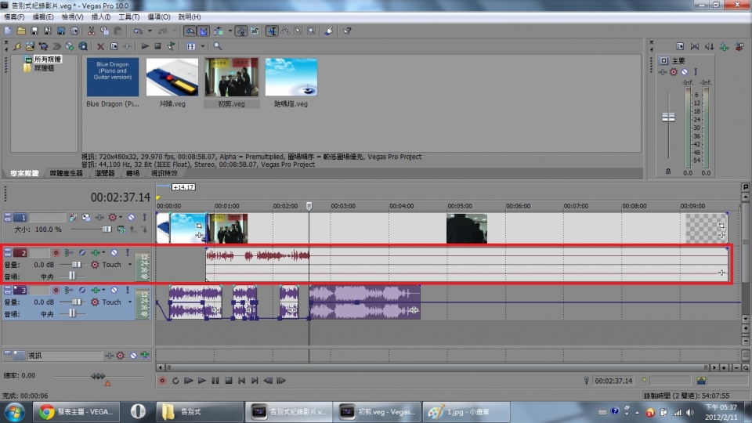Arm track 2 for recording
The image size is (752, 423).
coord(56,253)
